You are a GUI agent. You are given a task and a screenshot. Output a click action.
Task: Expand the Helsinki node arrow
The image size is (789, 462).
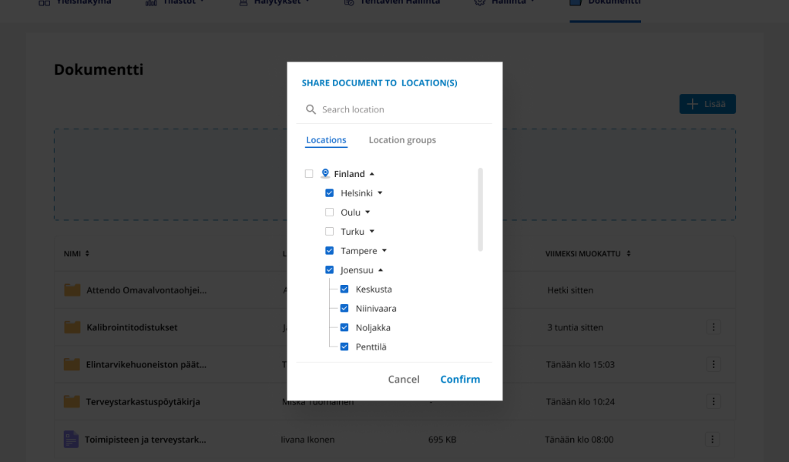click(380, 193)
